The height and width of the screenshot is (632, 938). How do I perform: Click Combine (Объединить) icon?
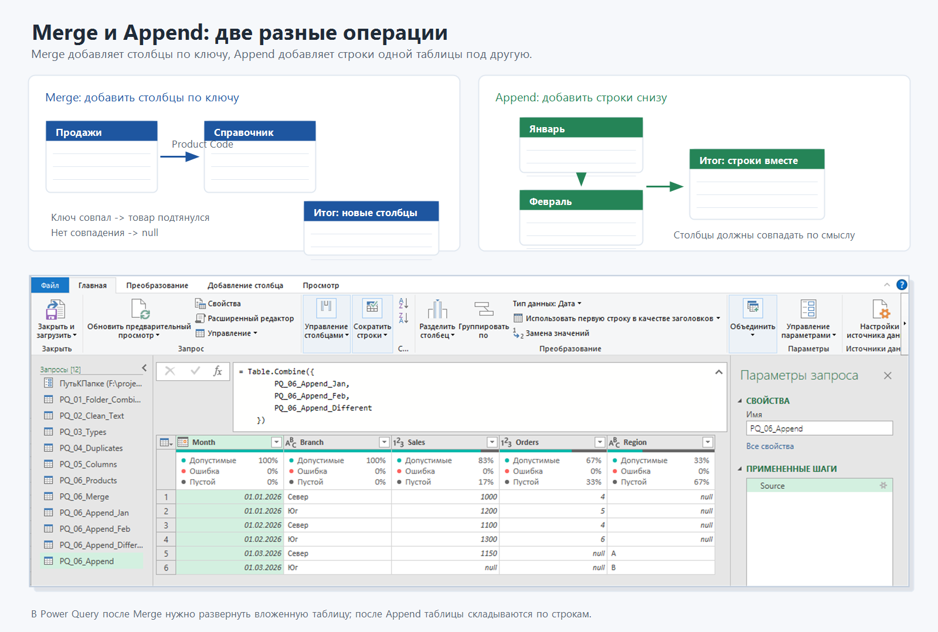click(x=753, y=308)
